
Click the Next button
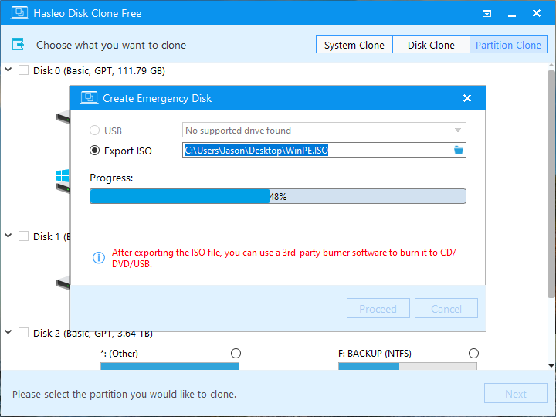516,393
